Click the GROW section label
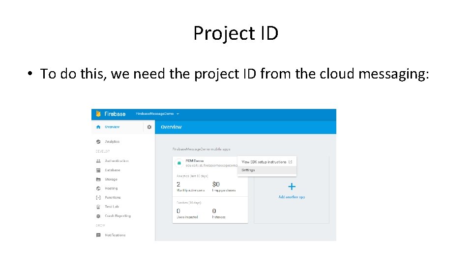This screenshot has height=265, width=472. click(100, 225)
